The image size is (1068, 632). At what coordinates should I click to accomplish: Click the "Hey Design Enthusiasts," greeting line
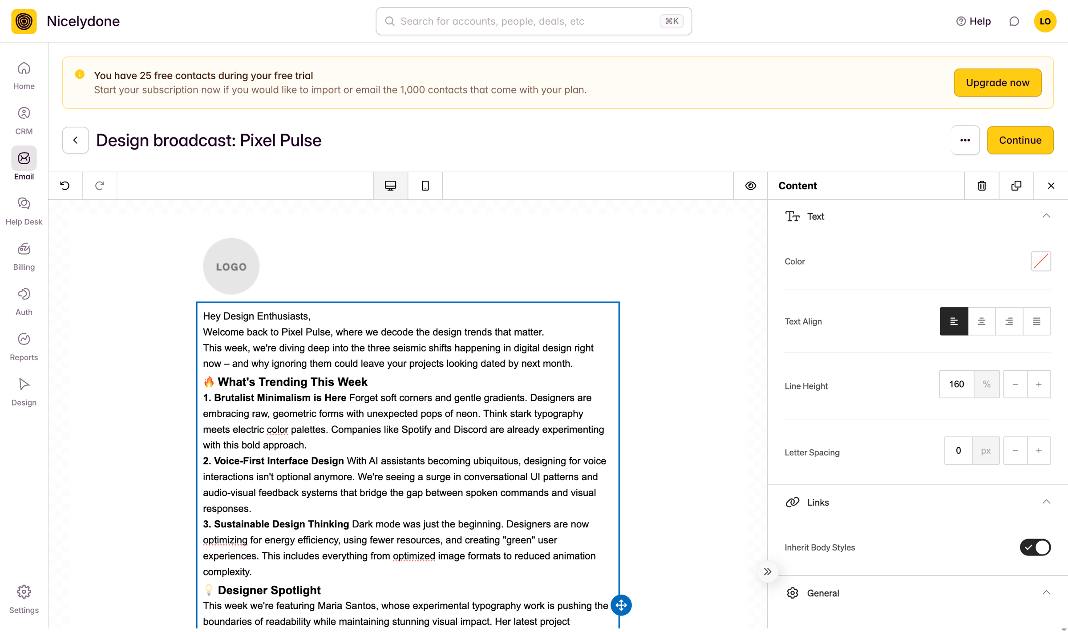257,316
